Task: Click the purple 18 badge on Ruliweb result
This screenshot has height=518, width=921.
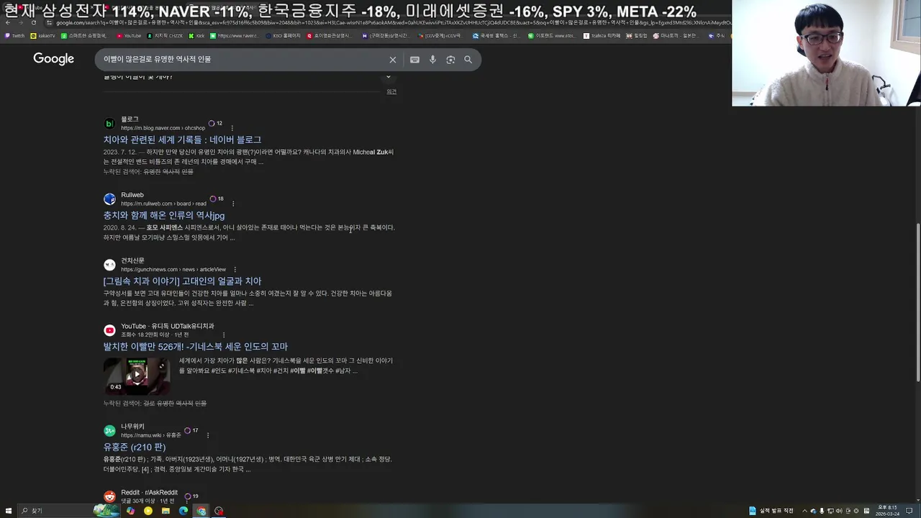Action: pyautogui.click(x=217, y=199)
